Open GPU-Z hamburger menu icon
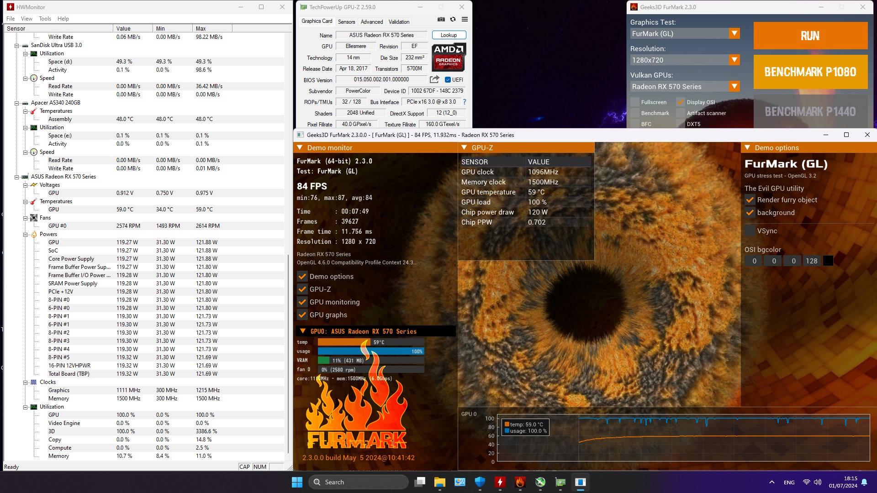Image resolution: width=877 pixels, height=493 pixels. (465, 20)
